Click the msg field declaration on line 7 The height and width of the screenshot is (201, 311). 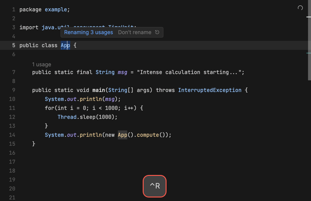click(x=122, y=72)
